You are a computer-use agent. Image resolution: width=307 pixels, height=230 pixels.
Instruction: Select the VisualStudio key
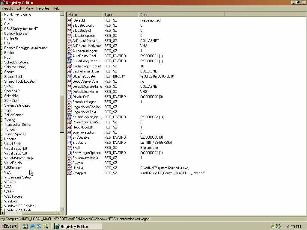(x=13, y=163)
